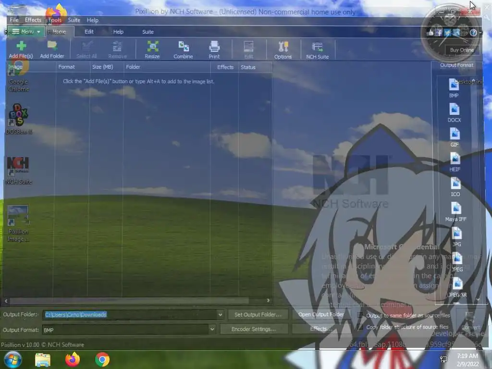Image resolution: width=492 pixels, height=369 pixels.
Task: Click the Twitter share icon
Action: click(x=447, y=33)
